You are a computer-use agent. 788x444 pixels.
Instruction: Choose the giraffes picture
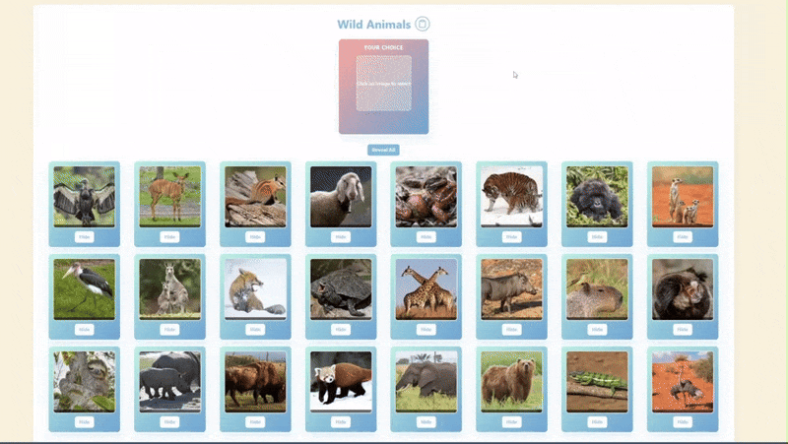[426, 288]
